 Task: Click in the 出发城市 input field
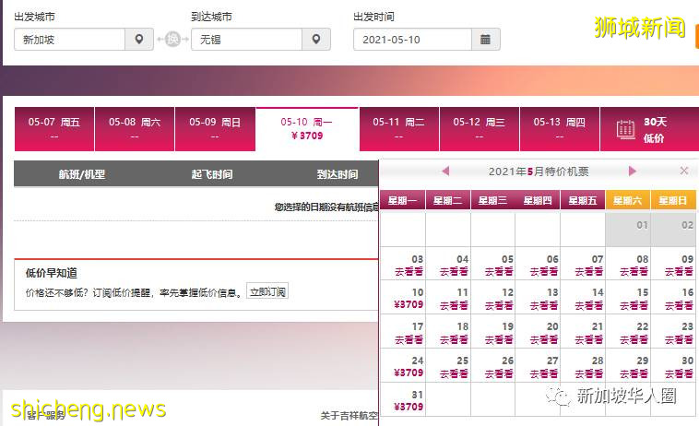70,40
